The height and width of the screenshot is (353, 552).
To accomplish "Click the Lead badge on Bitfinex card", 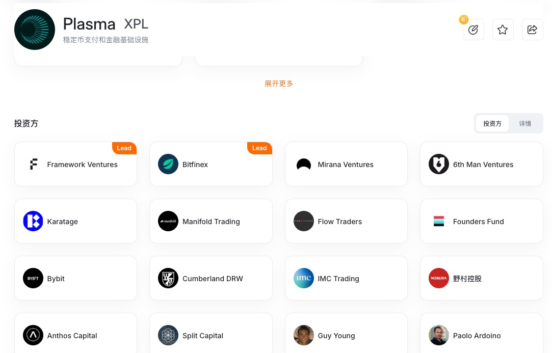I will click(x=259, y=148).
